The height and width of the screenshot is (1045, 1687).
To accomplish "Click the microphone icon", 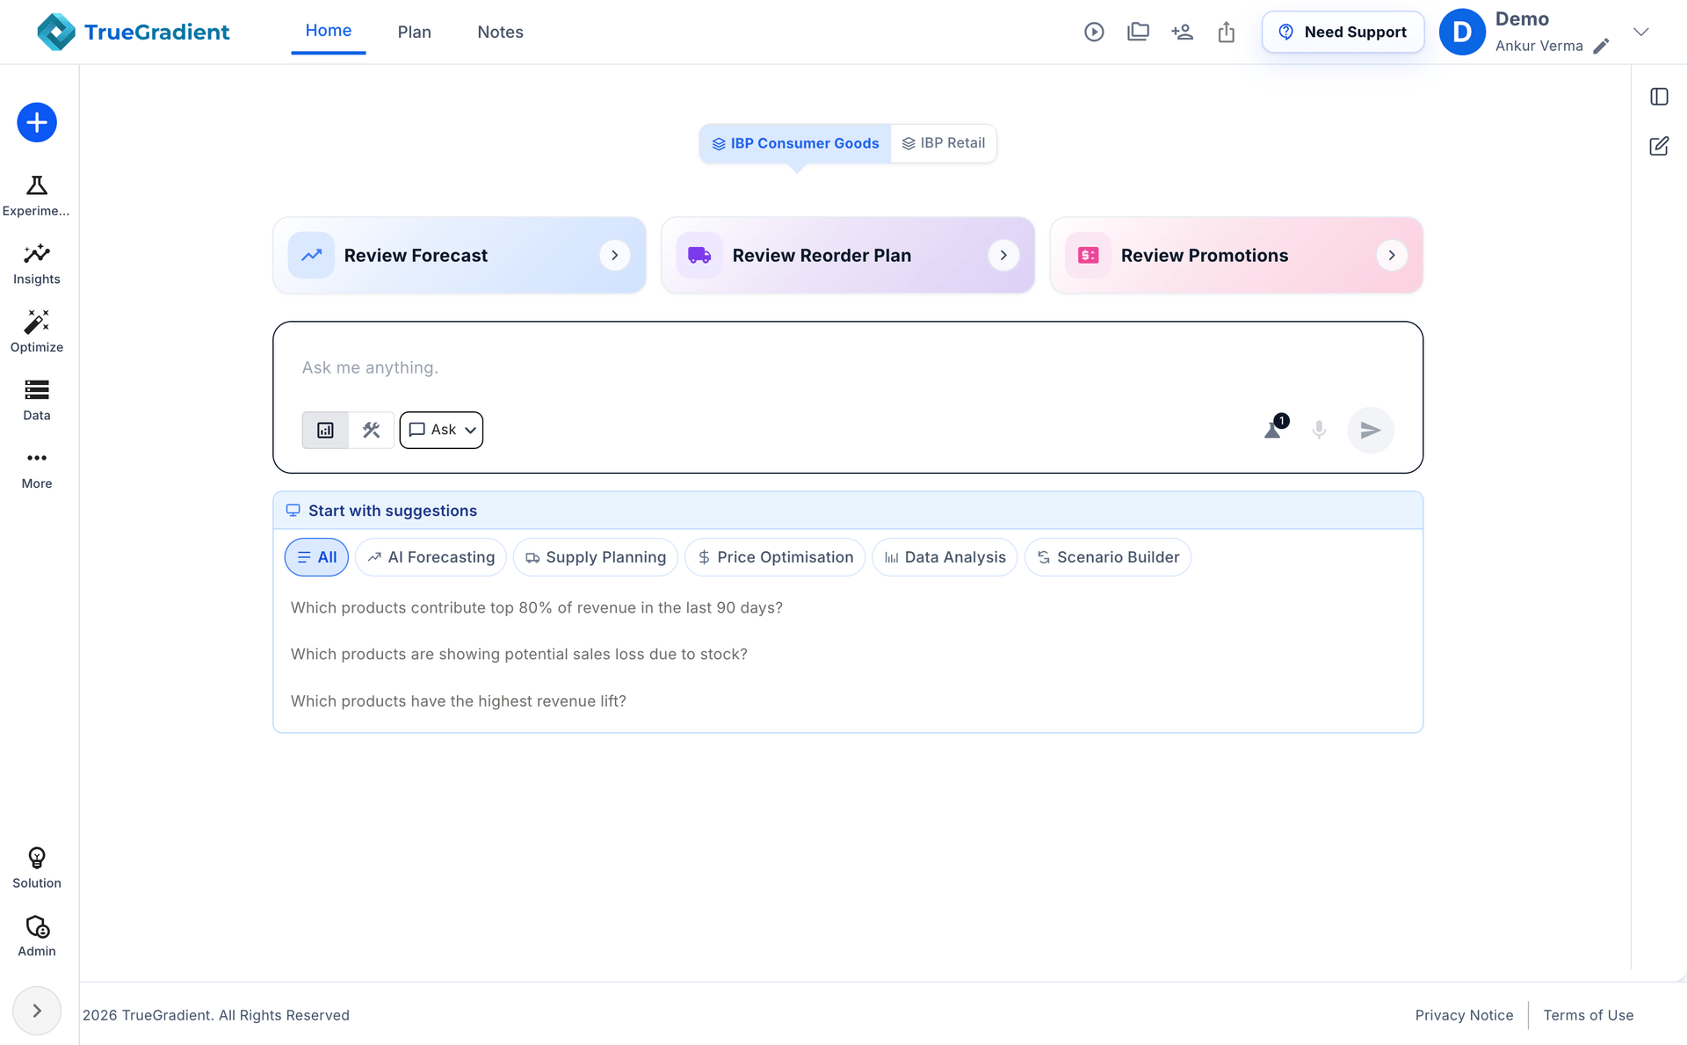I will [1319, 430].
